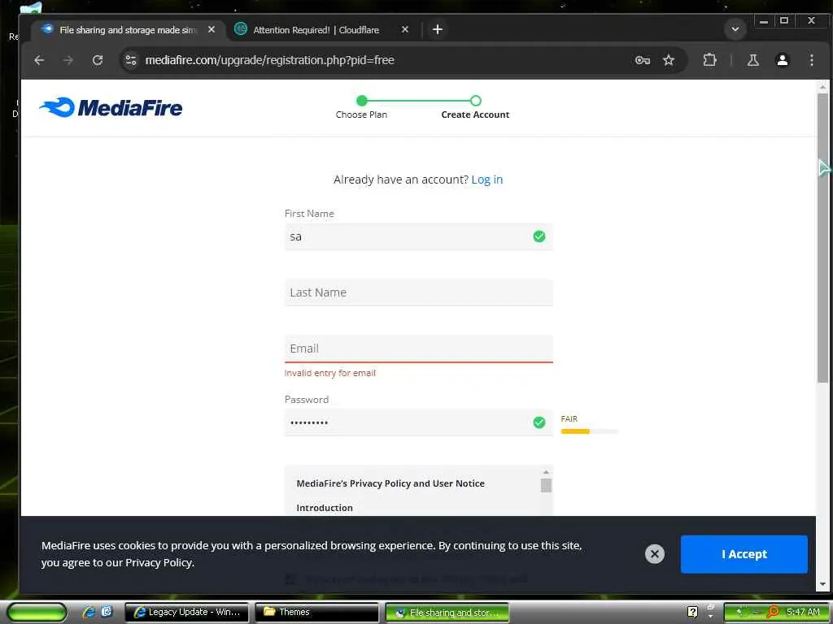
Task: Switch to the Themes folder taskbar window
Action: pyautogui.click(x=316, y=613)
